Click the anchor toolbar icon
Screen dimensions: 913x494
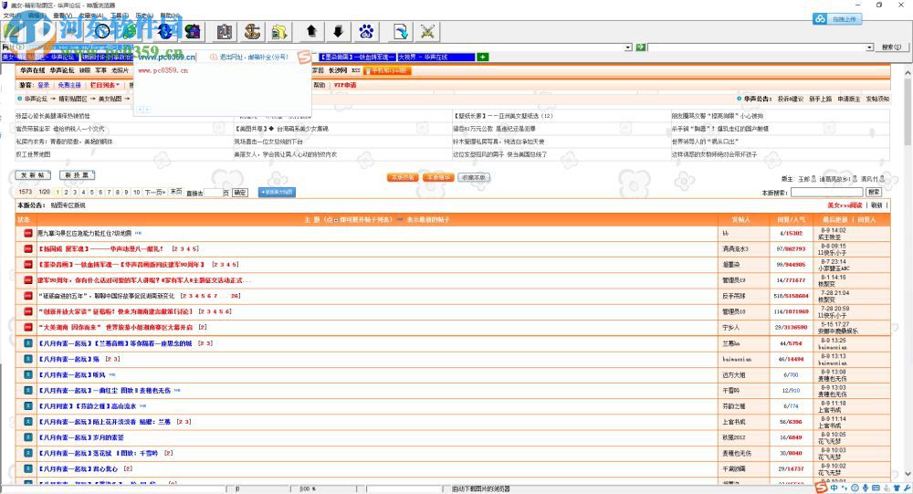(x=253, y=32)
